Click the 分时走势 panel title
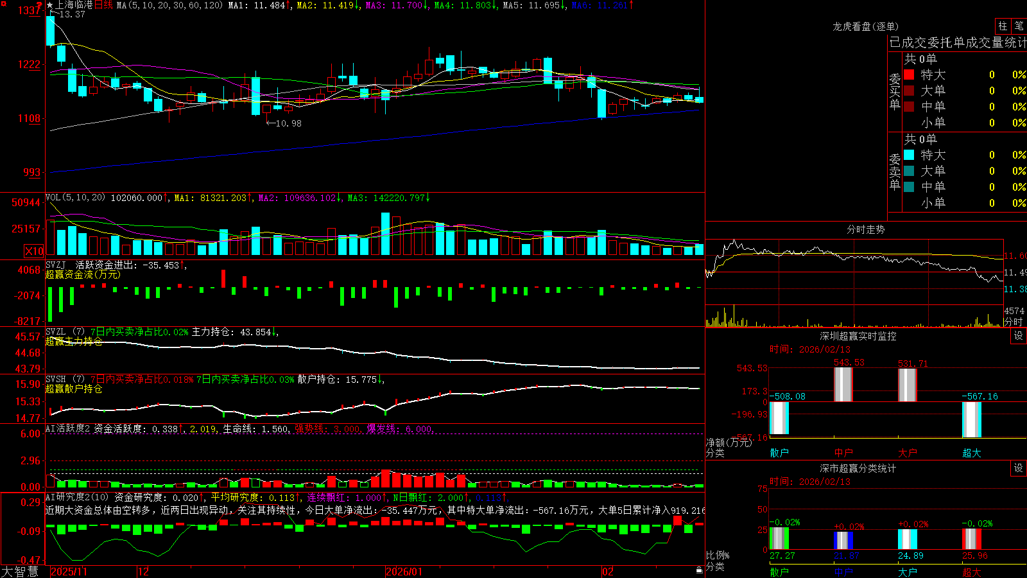The image size is (1027, 578). click(x=865, y=229)
